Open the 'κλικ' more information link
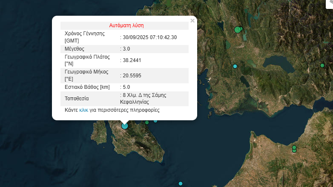 pos(83,110)
